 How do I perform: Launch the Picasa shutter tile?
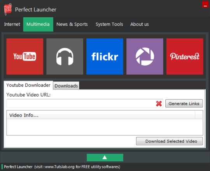click(145, 56)
